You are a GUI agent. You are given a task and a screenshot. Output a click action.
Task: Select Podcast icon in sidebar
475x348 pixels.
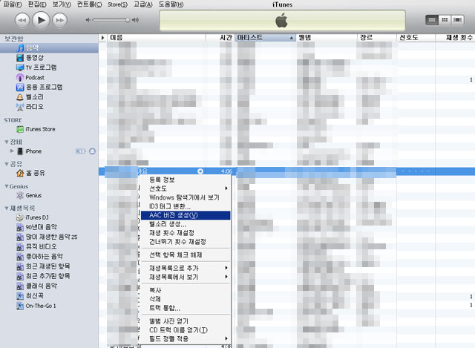[x=20, y=77]
